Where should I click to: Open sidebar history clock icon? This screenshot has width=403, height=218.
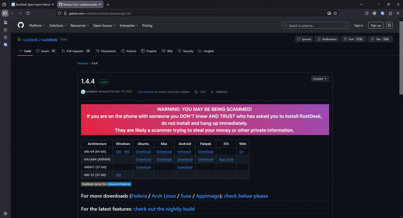(5, 30)
